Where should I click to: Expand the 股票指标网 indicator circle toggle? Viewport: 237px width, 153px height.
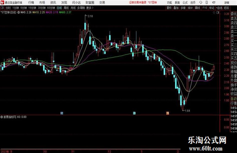pos(2,117)
